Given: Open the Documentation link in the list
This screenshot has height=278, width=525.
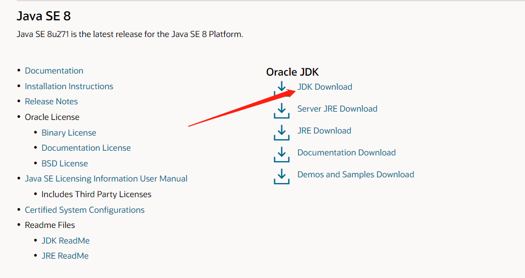Looking at the screenshot, I should tap(54, 70).
